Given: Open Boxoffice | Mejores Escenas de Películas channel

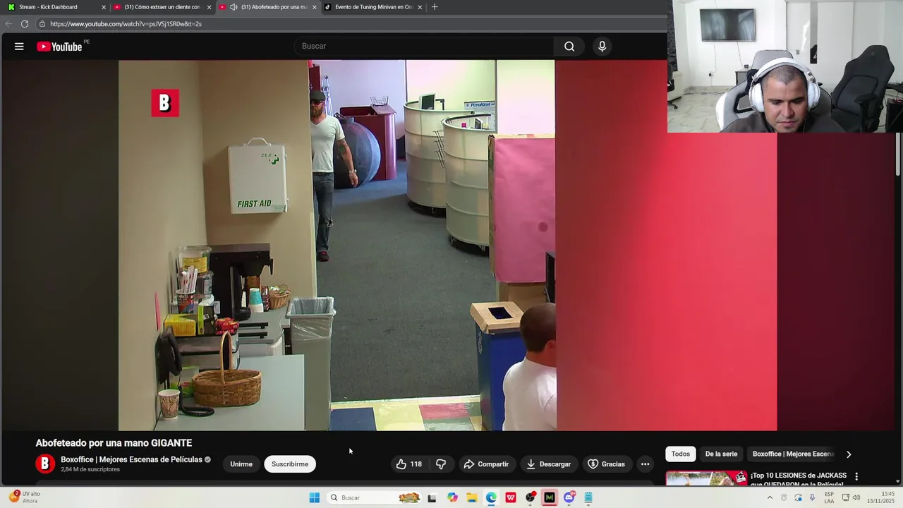Looking at the screenshot, I should pos(131,459).
